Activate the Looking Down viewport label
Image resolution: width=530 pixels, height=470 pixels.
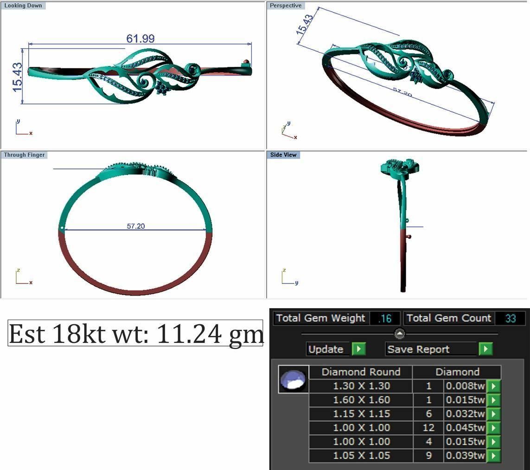tap(23, 6)
